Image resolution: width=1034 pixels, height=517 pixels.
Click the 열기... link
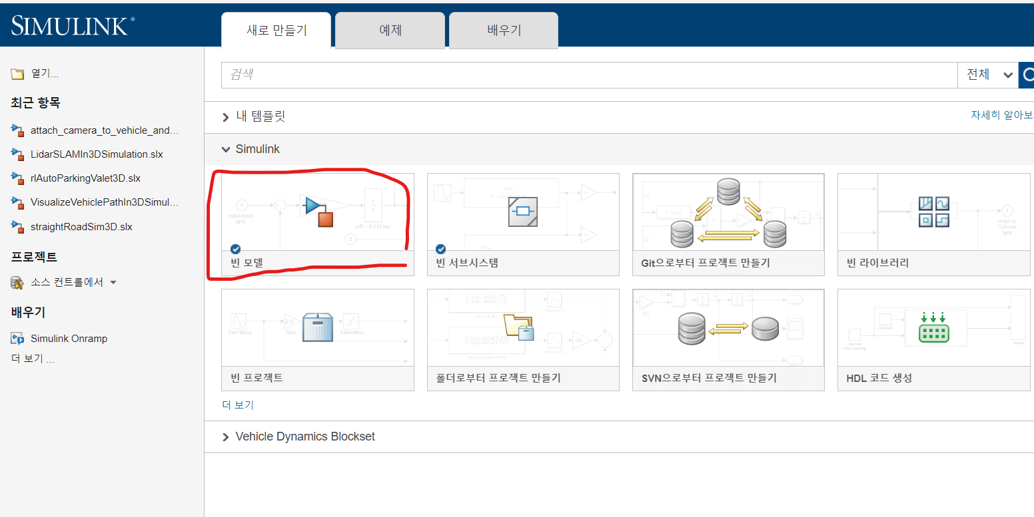pyautogui.click(x=45, y=74)
